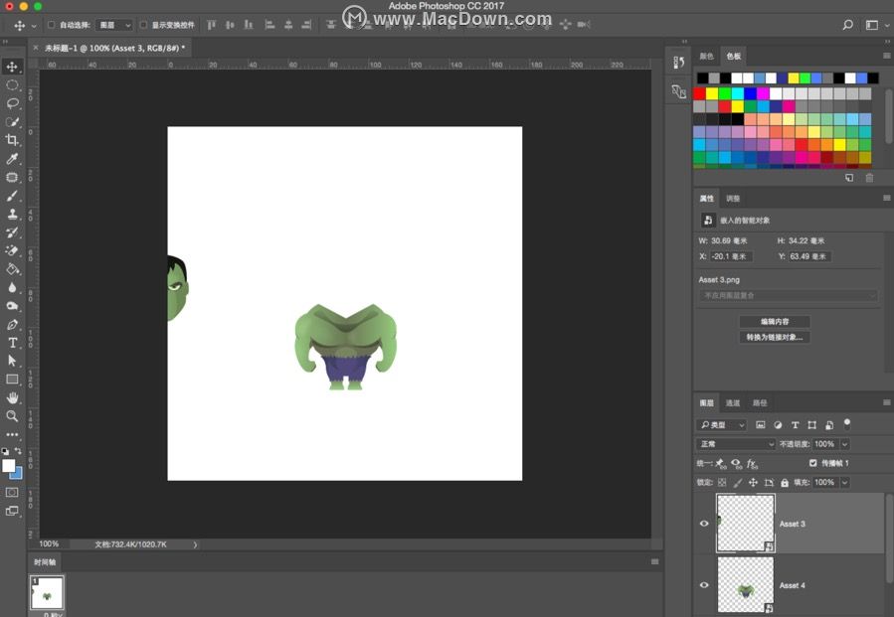Click the create new swatch icon

point(849,178)
